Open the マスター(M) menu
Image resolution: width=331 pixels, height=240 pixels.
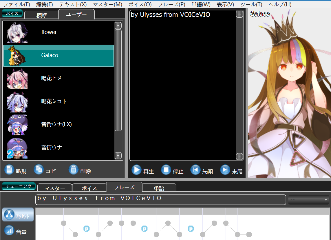click(107, 4)
